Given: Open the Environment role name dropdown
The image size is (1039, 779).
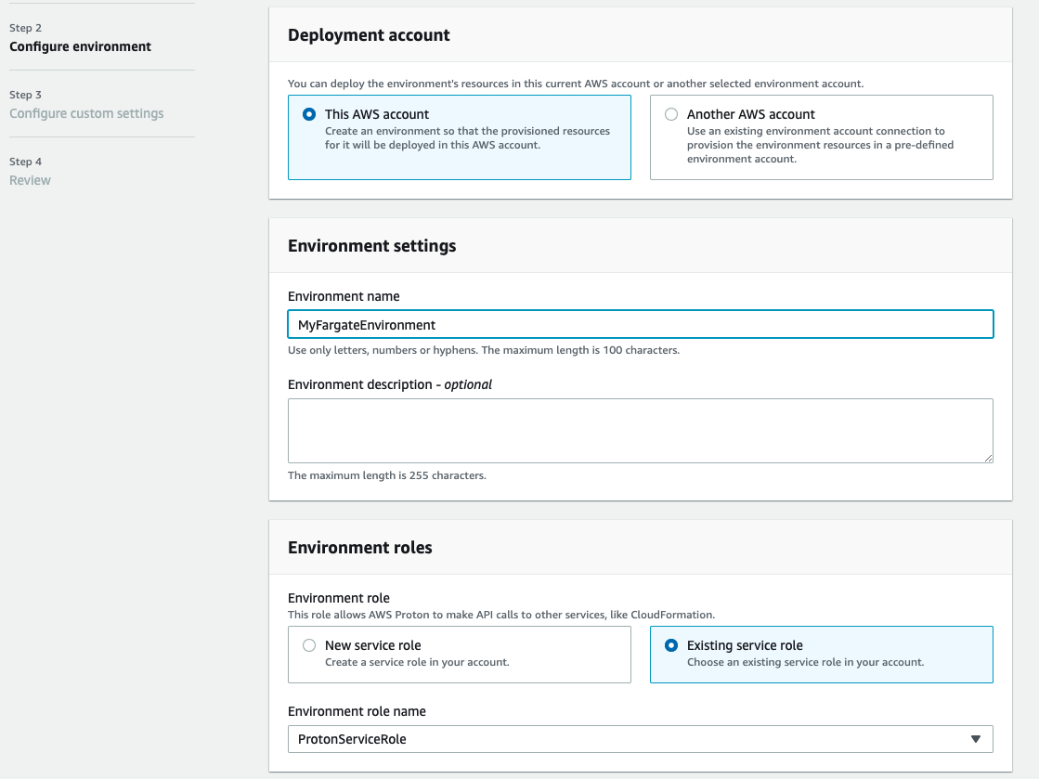Looking at the screenshot, I should point(640,739).
